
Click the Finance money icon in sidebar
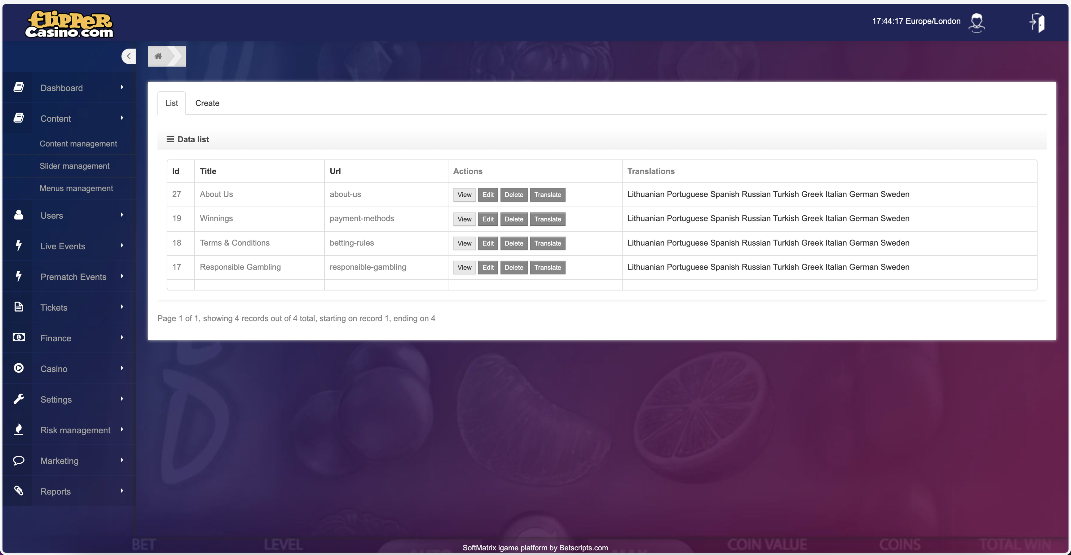point(19,337)
